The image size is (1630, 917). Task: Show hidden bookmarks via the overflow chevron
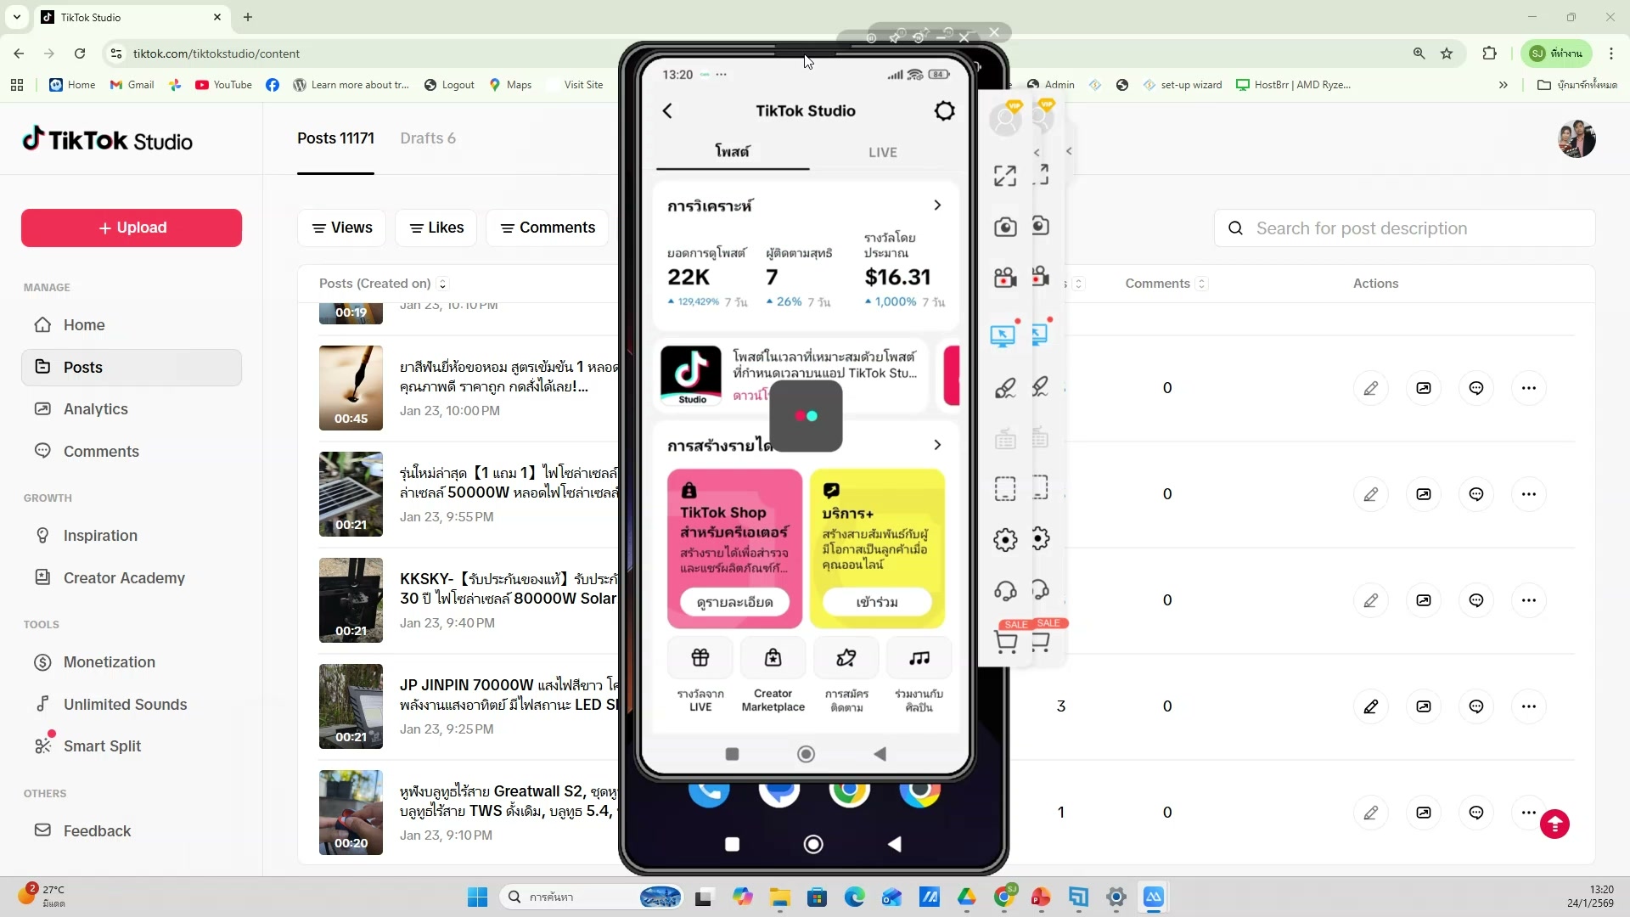pyautogui.click(x=1504, y=85)
